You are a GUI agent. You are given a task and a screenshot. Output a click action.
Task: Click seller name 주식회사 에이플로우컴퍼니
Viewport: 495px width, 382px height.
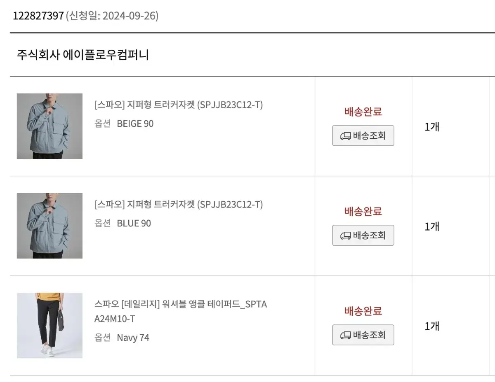[83, 54]
